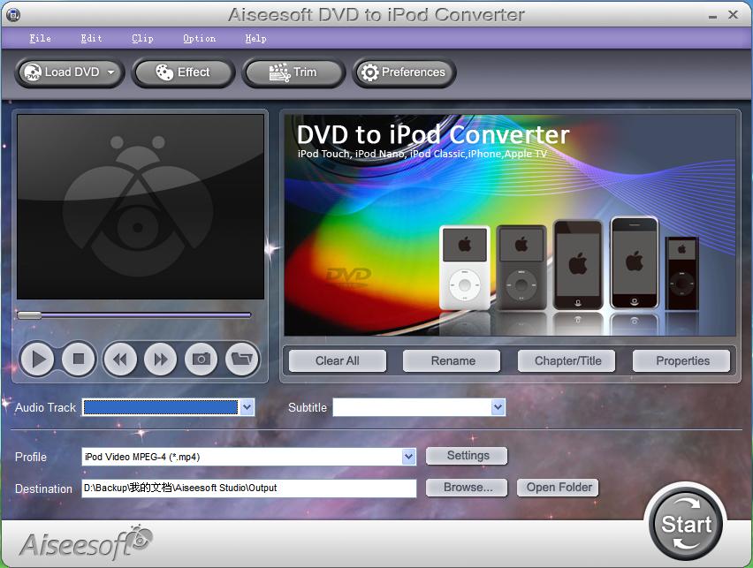
Task: Expand the Load DVD dropdown arrow
Action: tap(111, 72)
